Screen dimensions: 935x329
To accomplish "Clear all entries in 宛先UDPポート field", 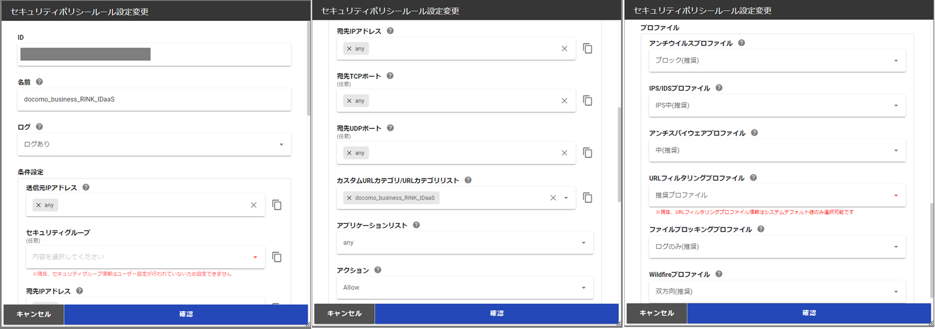I will [564, 153].
